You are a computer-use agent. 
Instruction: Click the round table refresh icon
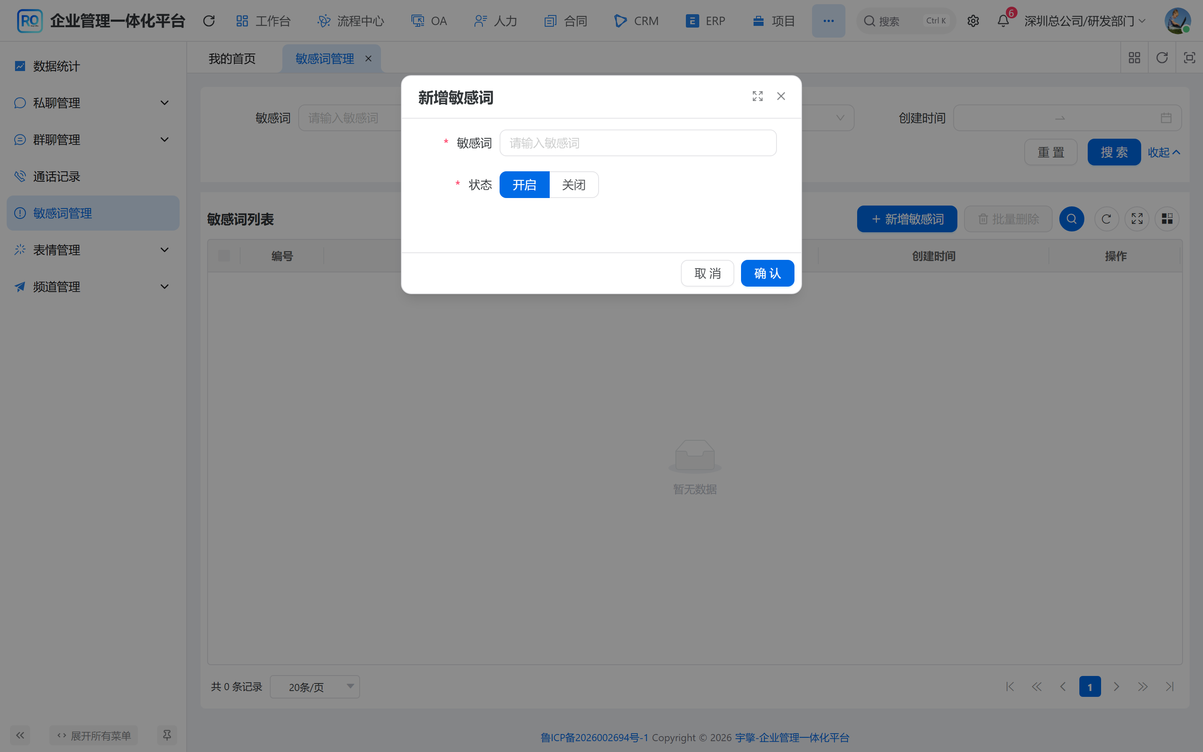[1106, 219]
